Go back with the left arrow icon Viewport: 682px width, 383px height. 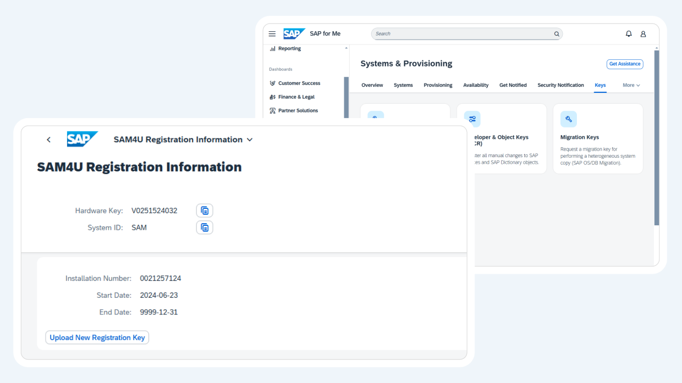(48, 140)
